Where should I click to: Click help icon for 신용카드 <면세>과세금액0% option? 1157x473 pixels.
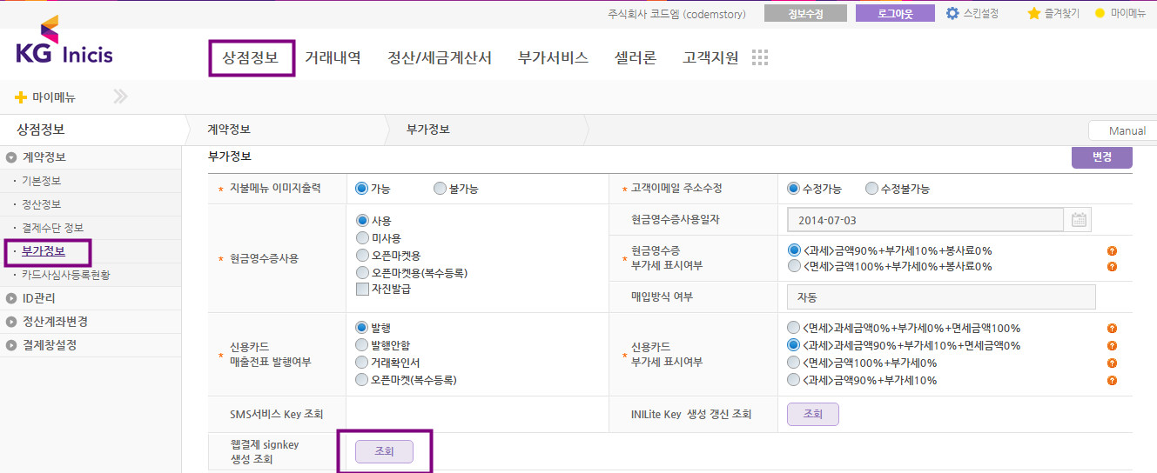1112,329
